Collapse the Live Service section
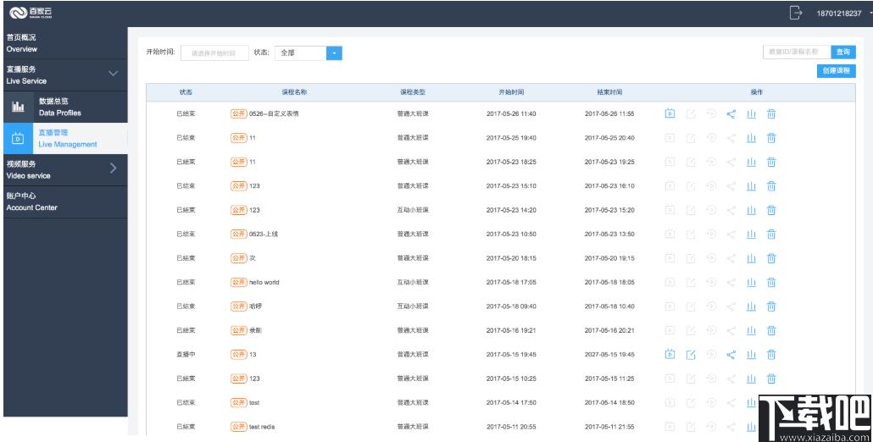 click(x=113, y=74)
